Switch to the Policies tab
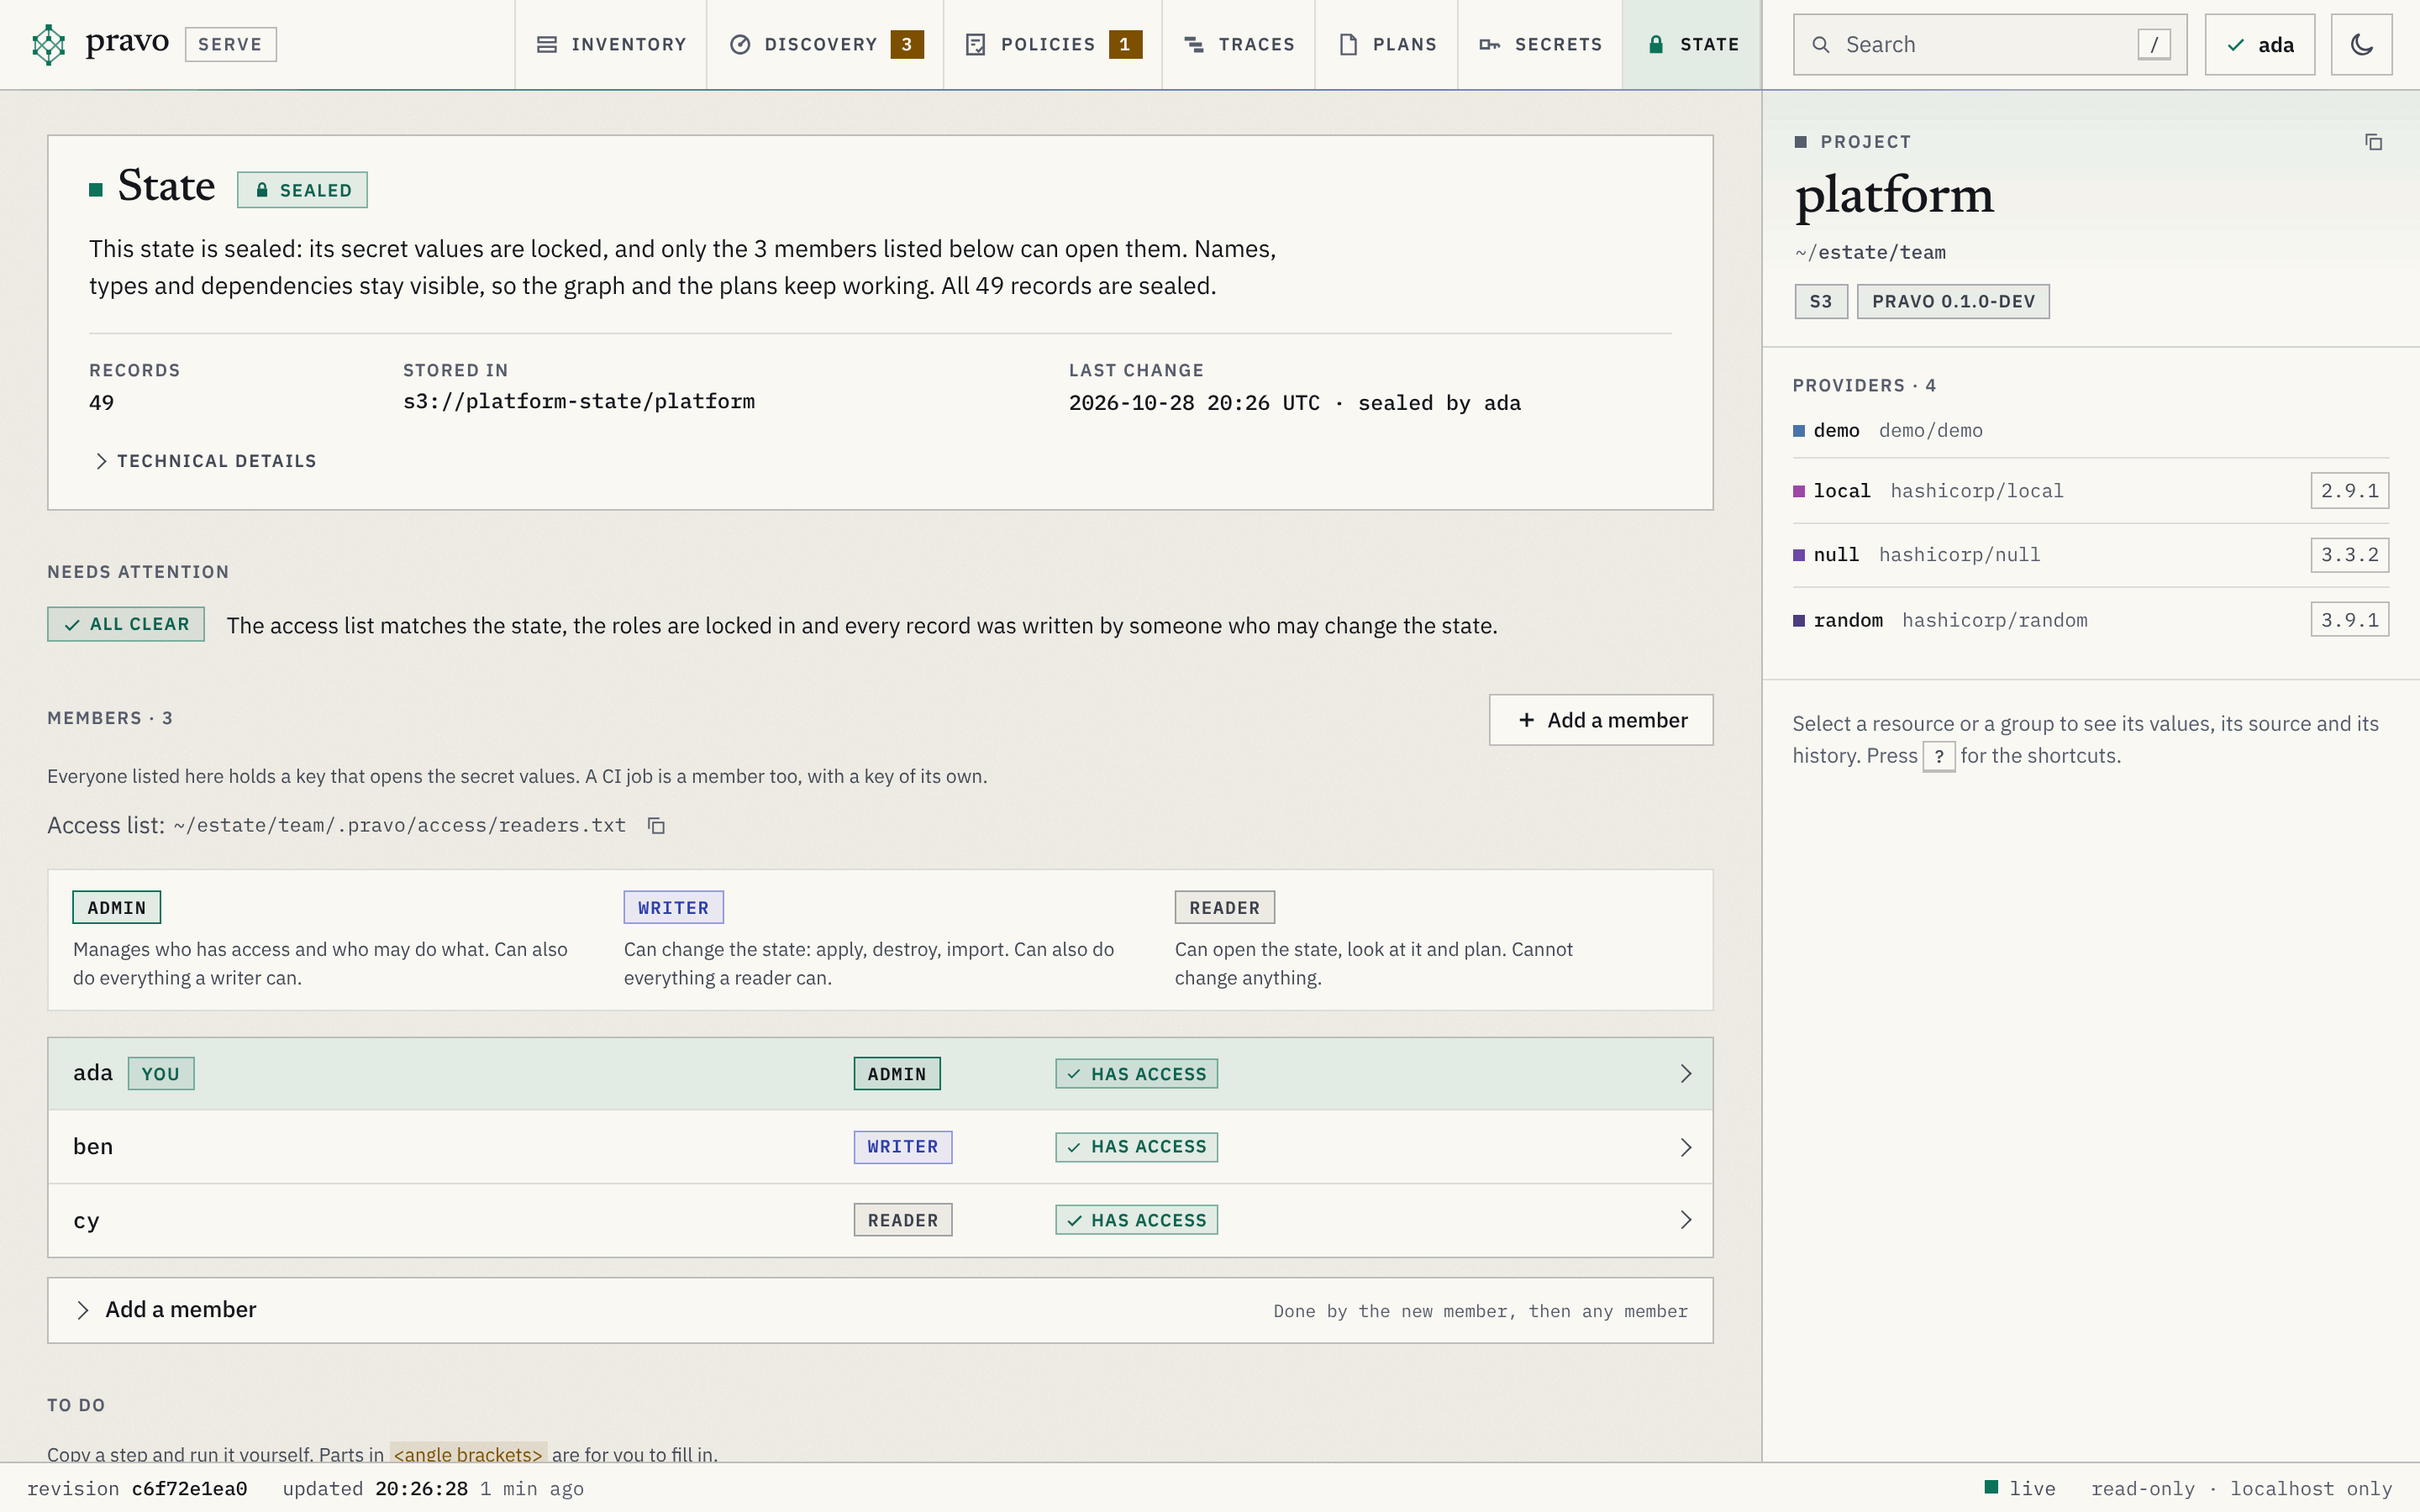 pyautogui.click(x=1053, y=45)
